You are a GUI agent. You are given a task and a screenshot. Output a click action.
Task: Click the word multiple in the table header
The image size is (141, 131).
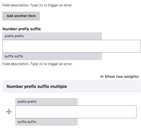[x=59, y=86]
